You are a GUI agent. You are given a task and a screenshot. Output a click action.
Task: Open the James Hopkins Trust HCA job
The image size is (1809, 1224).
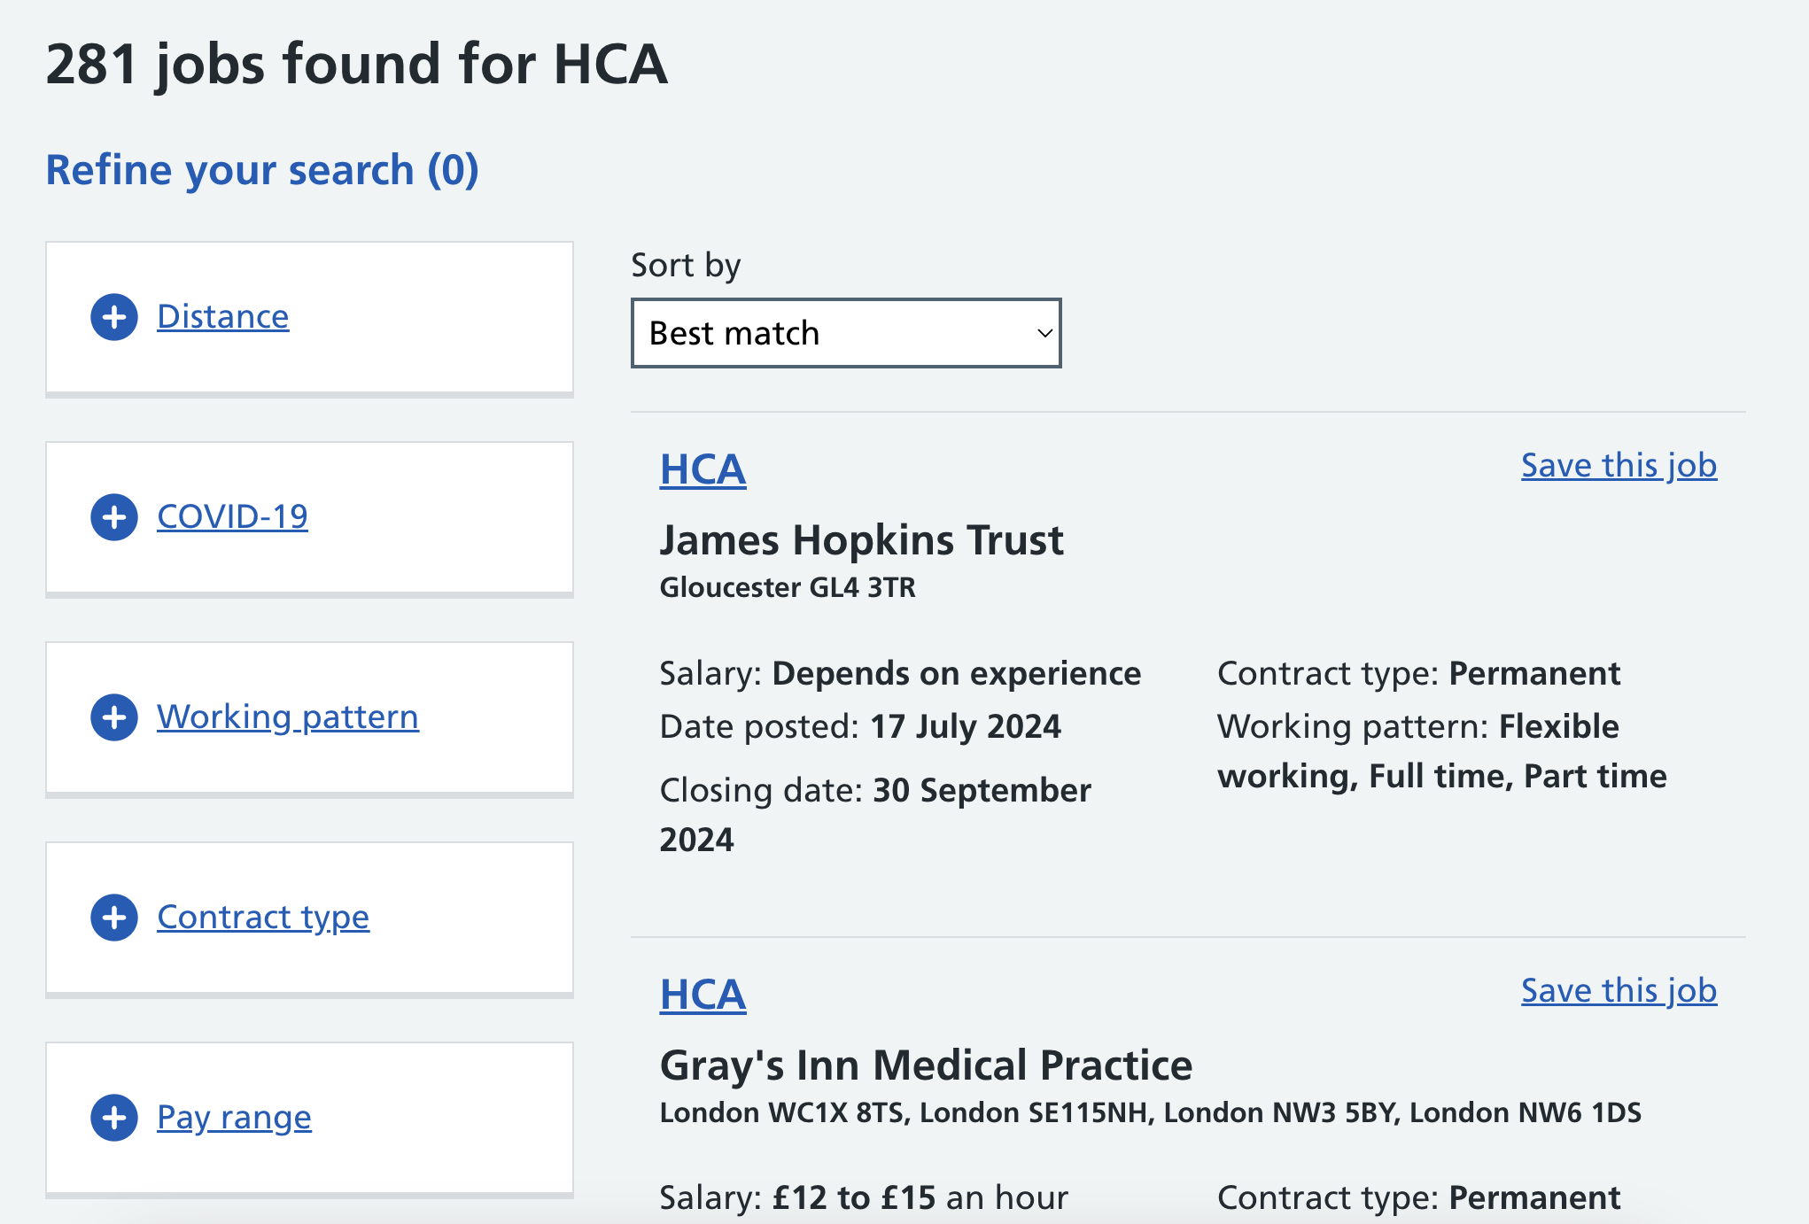pyautogui.click(x=703, y=469)
